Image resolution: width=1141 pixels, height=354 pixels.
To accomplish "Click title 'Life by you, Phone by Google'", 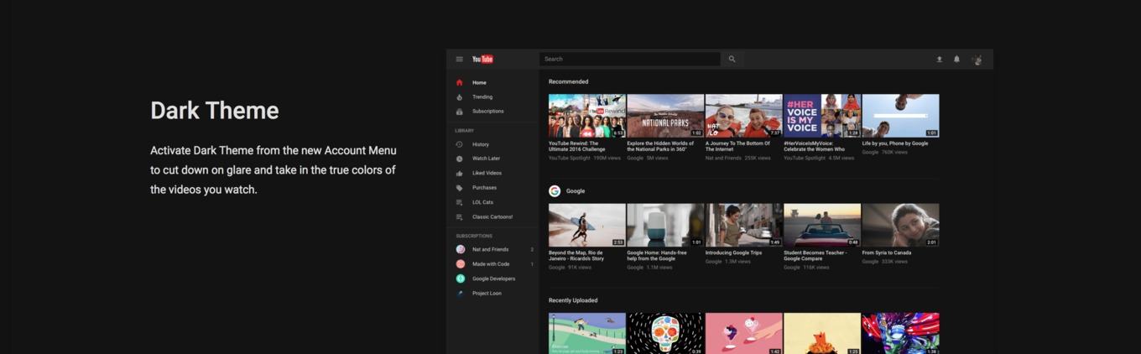I will pos(895,143).
